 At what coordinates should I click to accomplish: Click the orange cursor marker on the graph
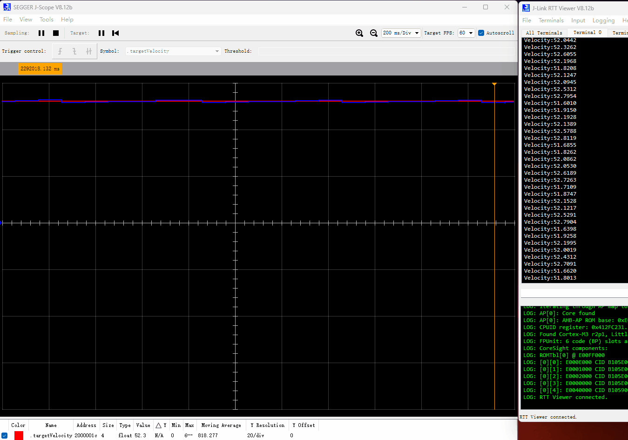pos(494,84)
